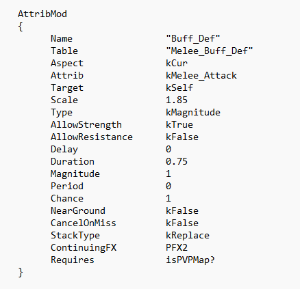Click the Period label
300x289 pixels.
click(x=67, y=186)
